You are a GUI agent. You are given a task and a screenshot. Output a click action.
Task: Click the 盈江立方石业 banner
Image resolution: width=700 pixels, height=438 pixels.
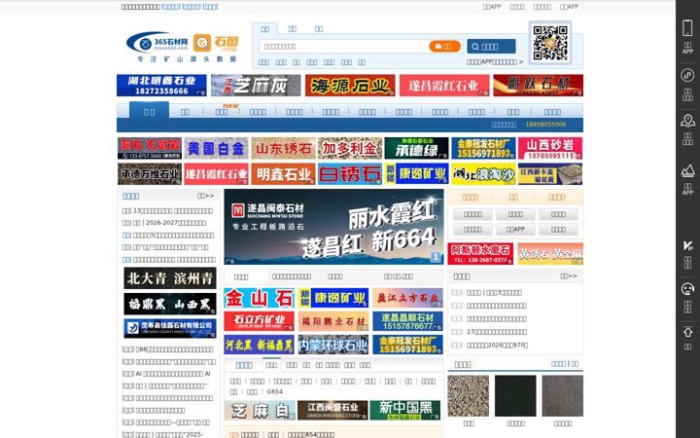407,298
